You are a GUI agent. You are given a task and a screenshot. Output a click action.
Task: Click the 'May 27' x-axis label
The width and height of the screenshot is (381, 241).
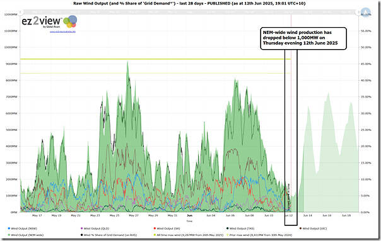134,215
